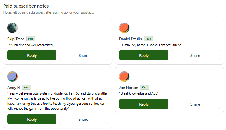Open Daniel Estulin's name link
The width and height of the screenshot is (226, 130).
click(x=131, y=39)
